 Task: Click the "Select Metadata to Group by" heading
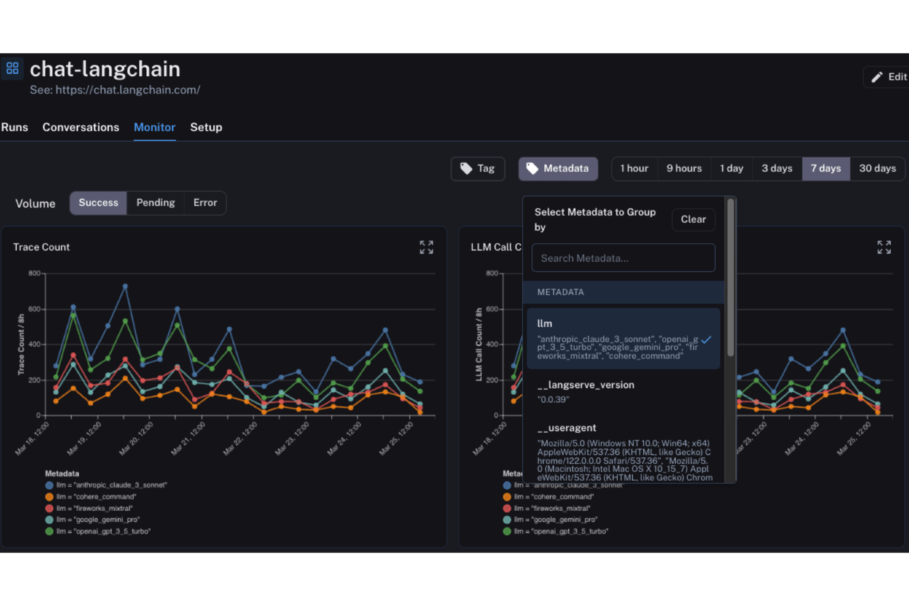point(595,219)
